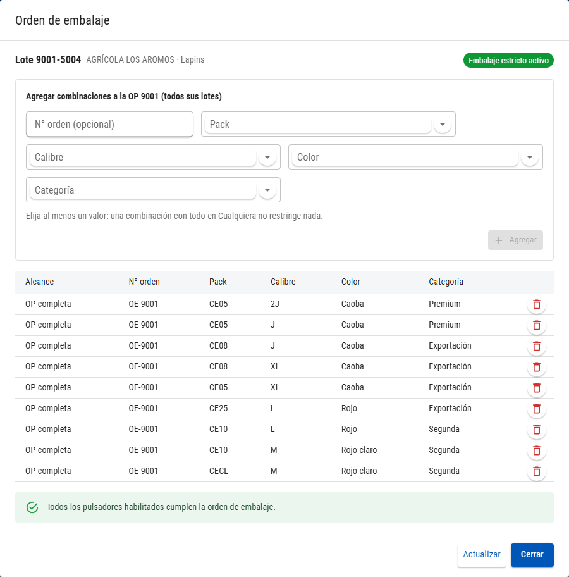Select the Rojo color cell in CE25 row
The height and width of the screenshot is (577, 569).
pos(349,409)
